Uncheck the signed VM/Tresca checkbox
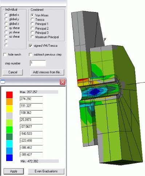 tap(31, 46)
